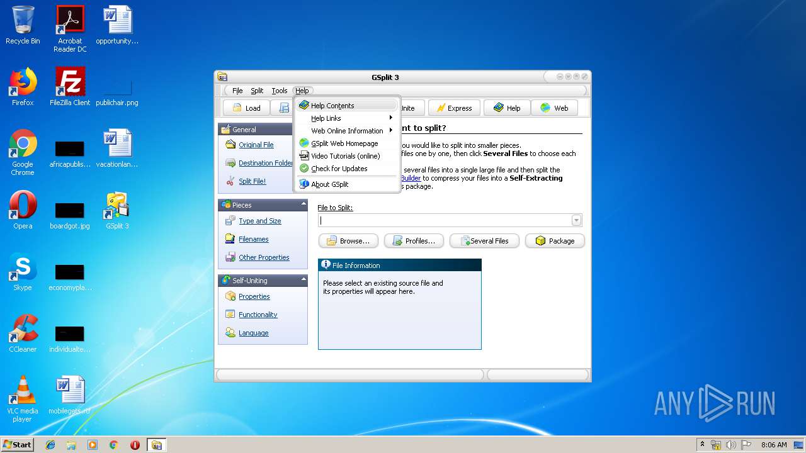This screenshot has width=806, height=453.
Task: Open Type and Size settings
Action: pos(259,221)
